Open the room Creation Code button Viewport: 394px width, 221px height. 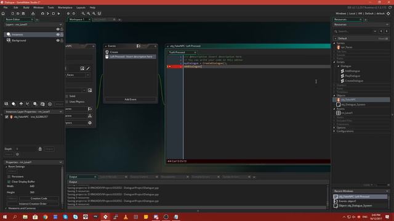[39, 198]
